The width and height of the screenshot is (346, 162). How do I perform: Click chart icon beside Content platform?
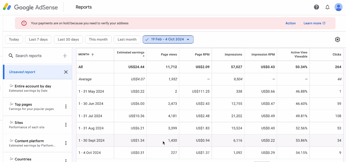click(x=11, y=141)
